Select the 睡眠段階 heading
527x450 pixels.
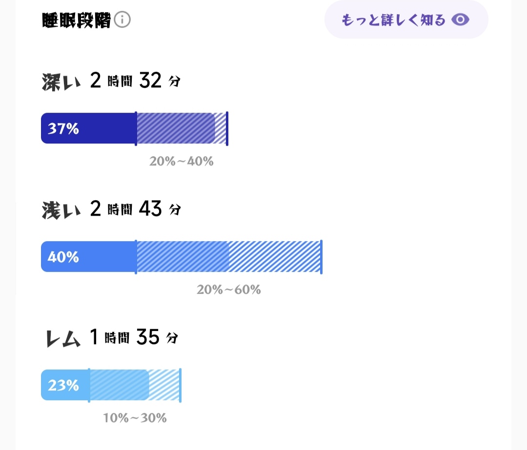click(x=76, y=20)
